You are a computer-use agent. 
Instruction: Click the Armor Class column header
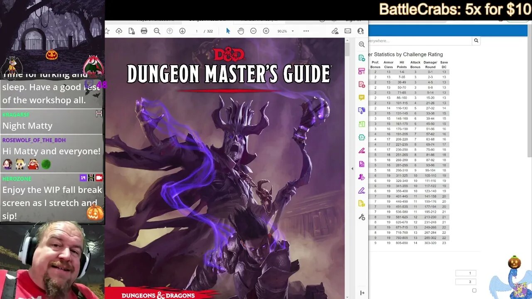coord(388,64)
